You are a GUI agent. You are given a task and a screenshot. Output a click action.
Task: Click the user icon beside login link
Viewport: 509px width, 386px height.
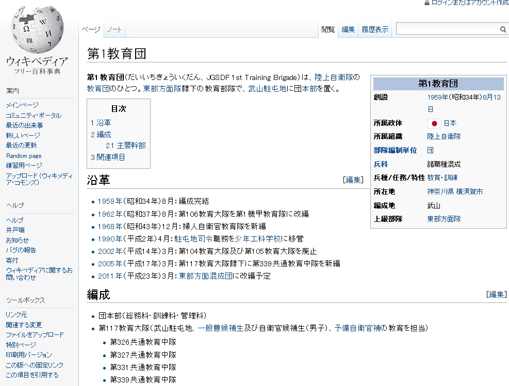coord(427,3)
